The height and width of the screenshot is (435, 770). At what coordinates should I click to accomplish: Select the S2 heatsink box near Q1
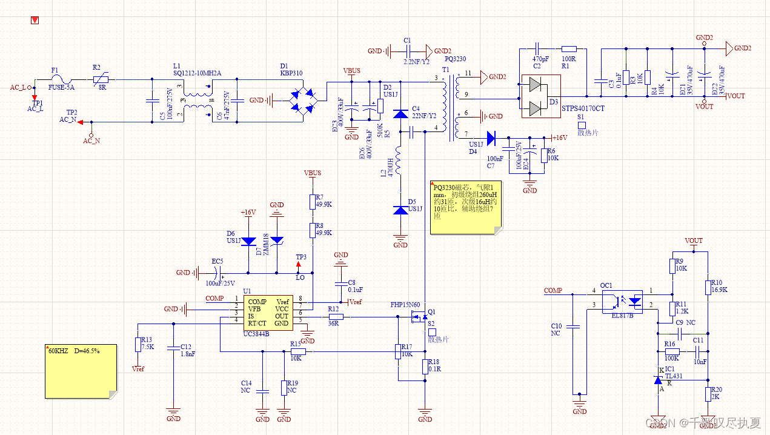[x=432, y=331]
